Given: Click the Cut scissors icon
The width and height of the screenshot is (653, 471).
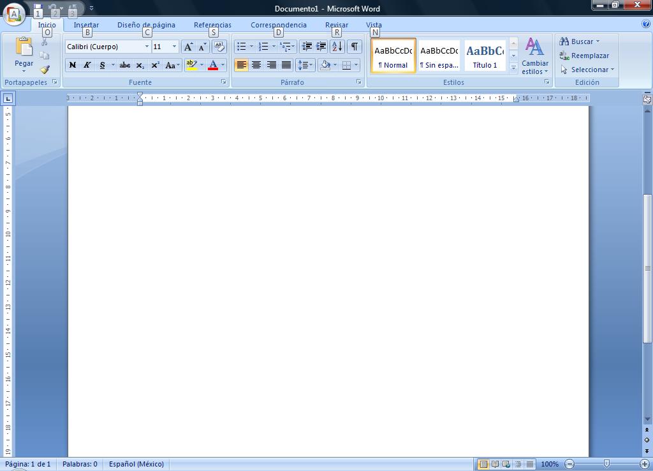Looking at the screenshot, I should click(45, 42).
